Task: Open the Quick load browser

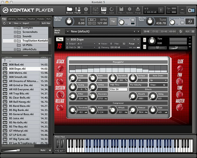Action: pos(112,10)
